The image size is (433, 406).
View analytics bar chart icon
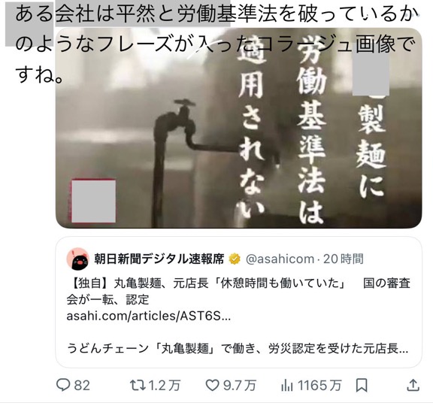(287, 385)
